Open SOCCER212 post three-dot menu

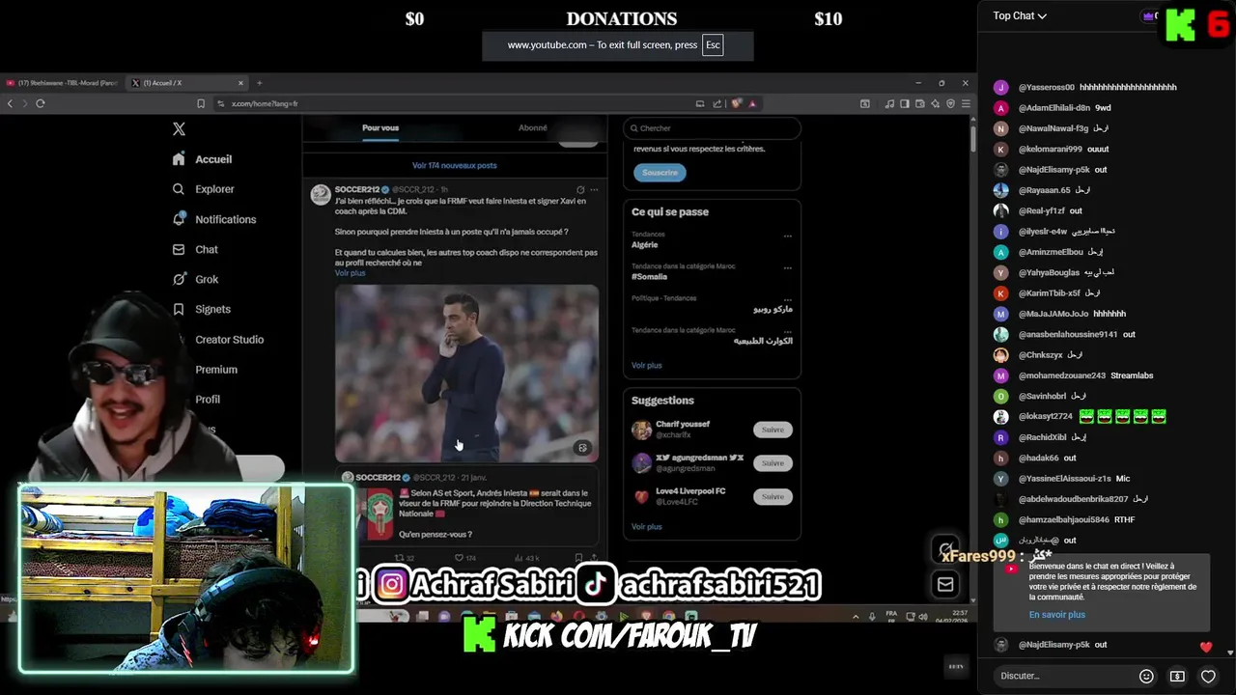point(595,189)
